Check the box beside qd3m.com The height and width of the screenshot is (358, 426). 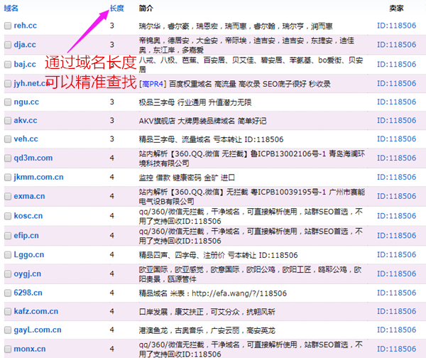pos(7,158)
